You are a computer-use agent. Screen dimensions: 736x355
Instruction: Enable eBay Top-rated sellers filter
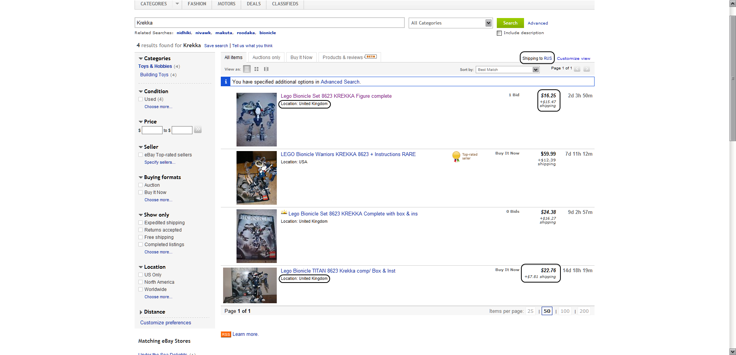pyautogui.click(x=141, y=155)
